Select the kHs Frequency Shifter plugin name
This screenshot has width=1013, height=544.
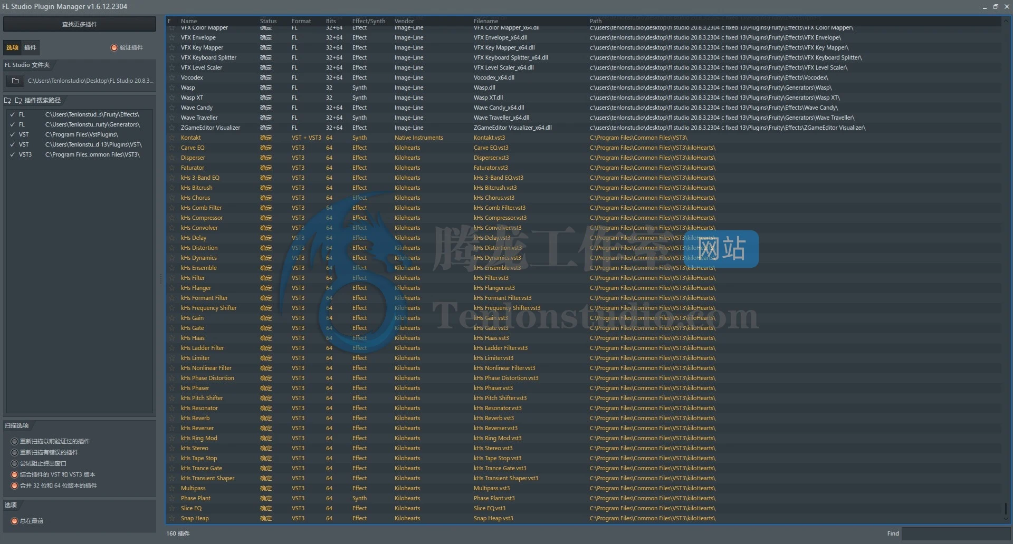[x=208, y=308]
